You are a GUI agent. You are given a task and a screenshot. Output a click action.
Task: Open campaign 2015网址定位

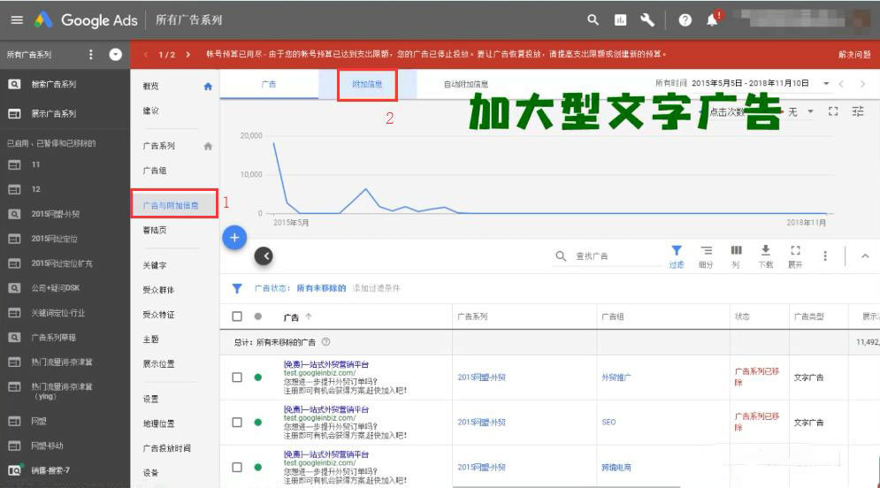tap(54, 239)
